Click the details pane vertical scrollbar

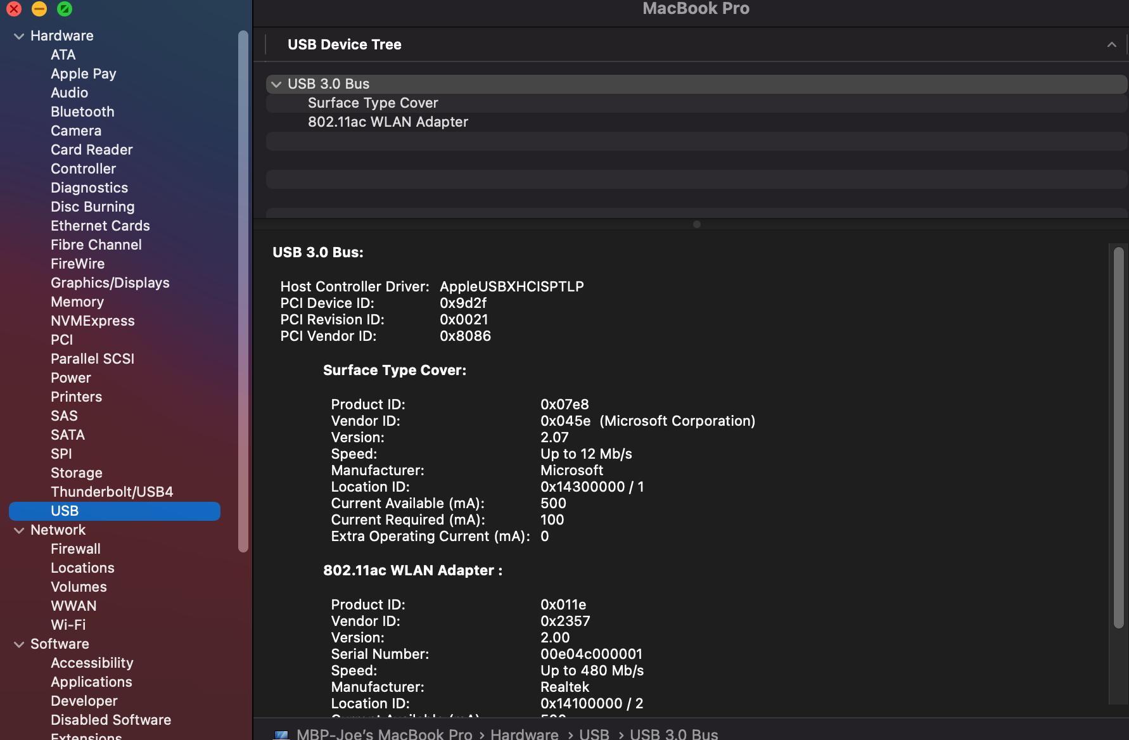coord(1119,437)
